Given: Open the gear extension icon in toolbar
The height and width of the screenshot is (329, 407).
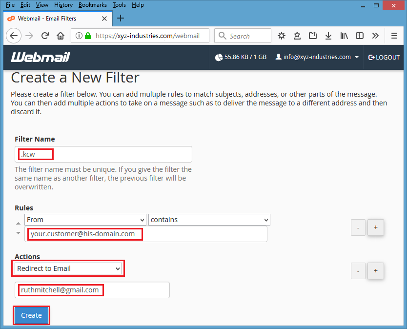Looking at the screenshot, I should (282, 36).
